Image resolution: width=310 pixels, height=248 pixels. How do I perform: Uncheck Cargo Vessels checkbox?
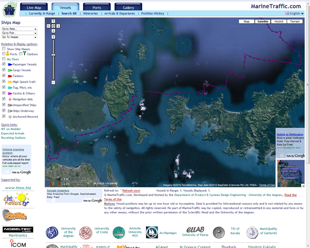pos(4,70)
